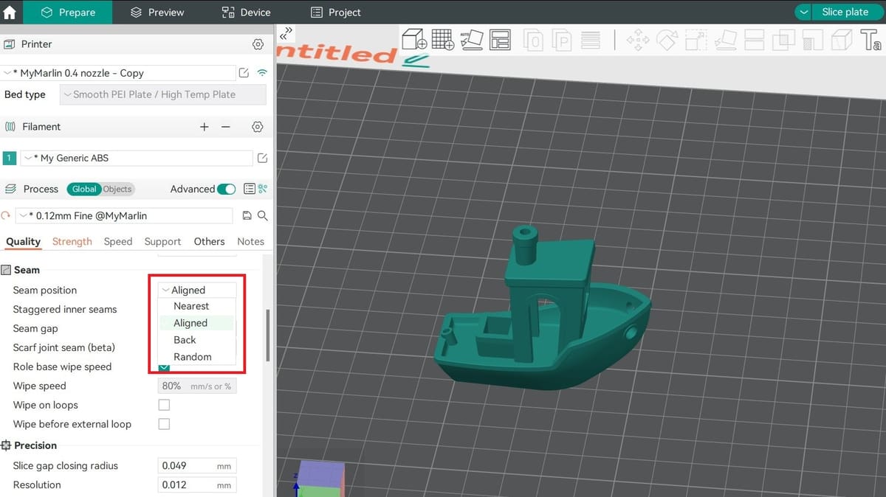Open the Strength settings tab
Image resolution: width=886 pixels, height=497 pixels.
[x=72, y=241]
